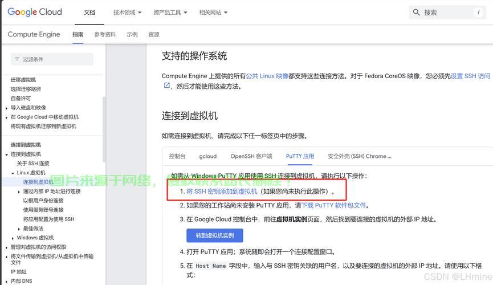Expand 管理对虚拟机的访问权限 arrow
The image size is (493, 285).
click(7, 247)
